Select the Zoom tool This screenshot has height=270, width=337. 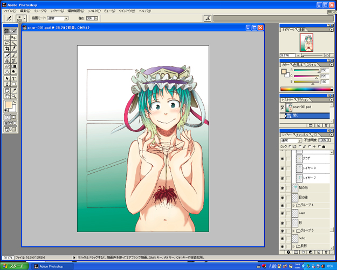pos(13,96)
